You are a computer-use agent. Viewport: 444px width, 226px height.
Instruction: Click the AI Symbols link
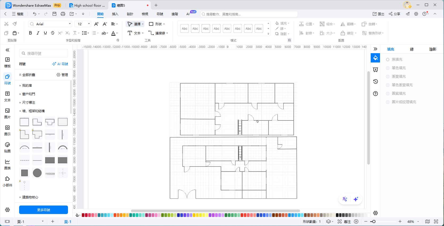click(x=60, y=64)
